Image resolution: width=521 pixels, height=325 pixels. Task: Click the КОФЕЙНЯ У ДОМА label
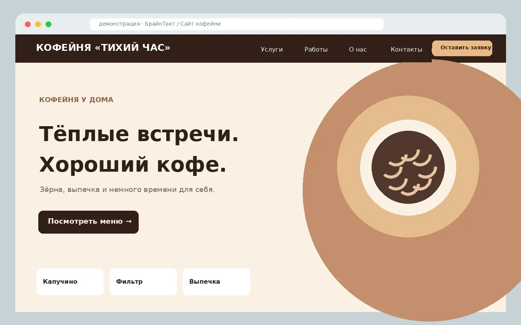(76, 100)
